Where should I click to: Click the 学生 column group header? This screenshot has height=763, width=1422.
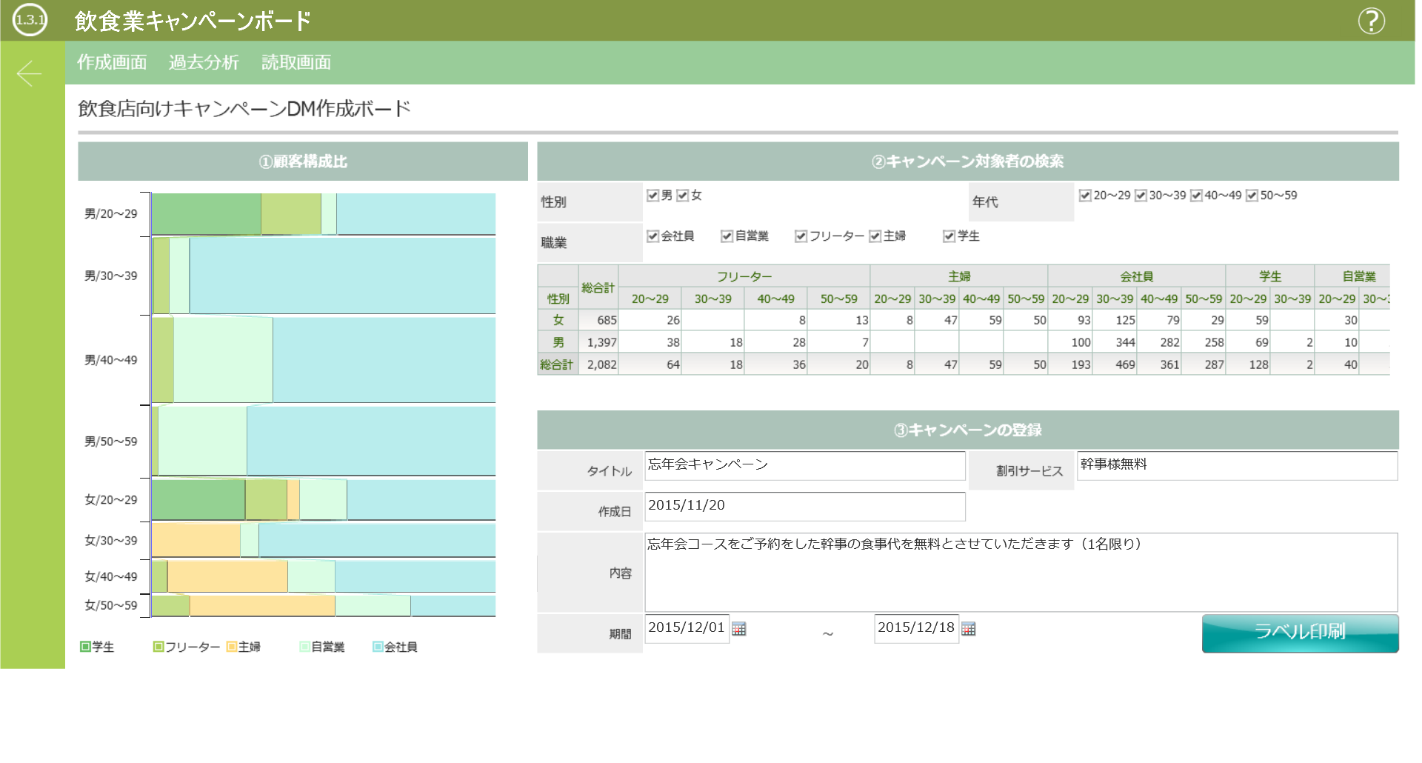1270,276
